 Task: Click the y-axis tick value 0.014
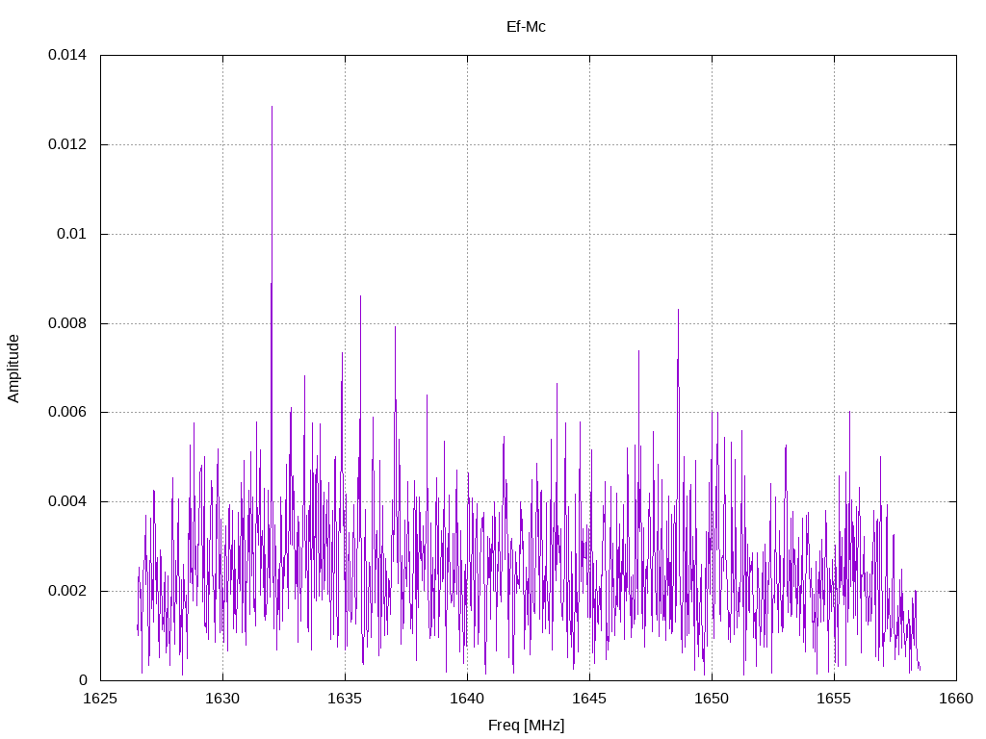click(x=67, y=55)
